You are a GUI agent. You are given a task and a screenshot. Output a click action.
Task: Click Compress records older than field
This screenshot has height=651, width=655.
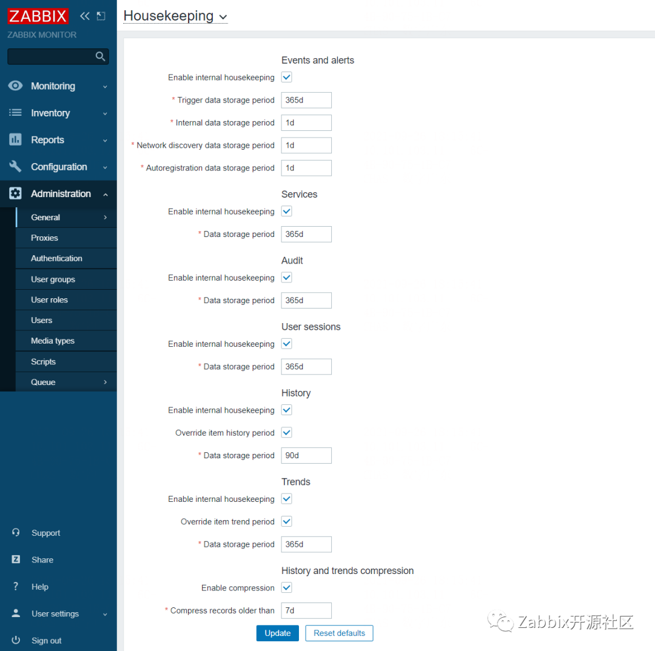point(306,610)
